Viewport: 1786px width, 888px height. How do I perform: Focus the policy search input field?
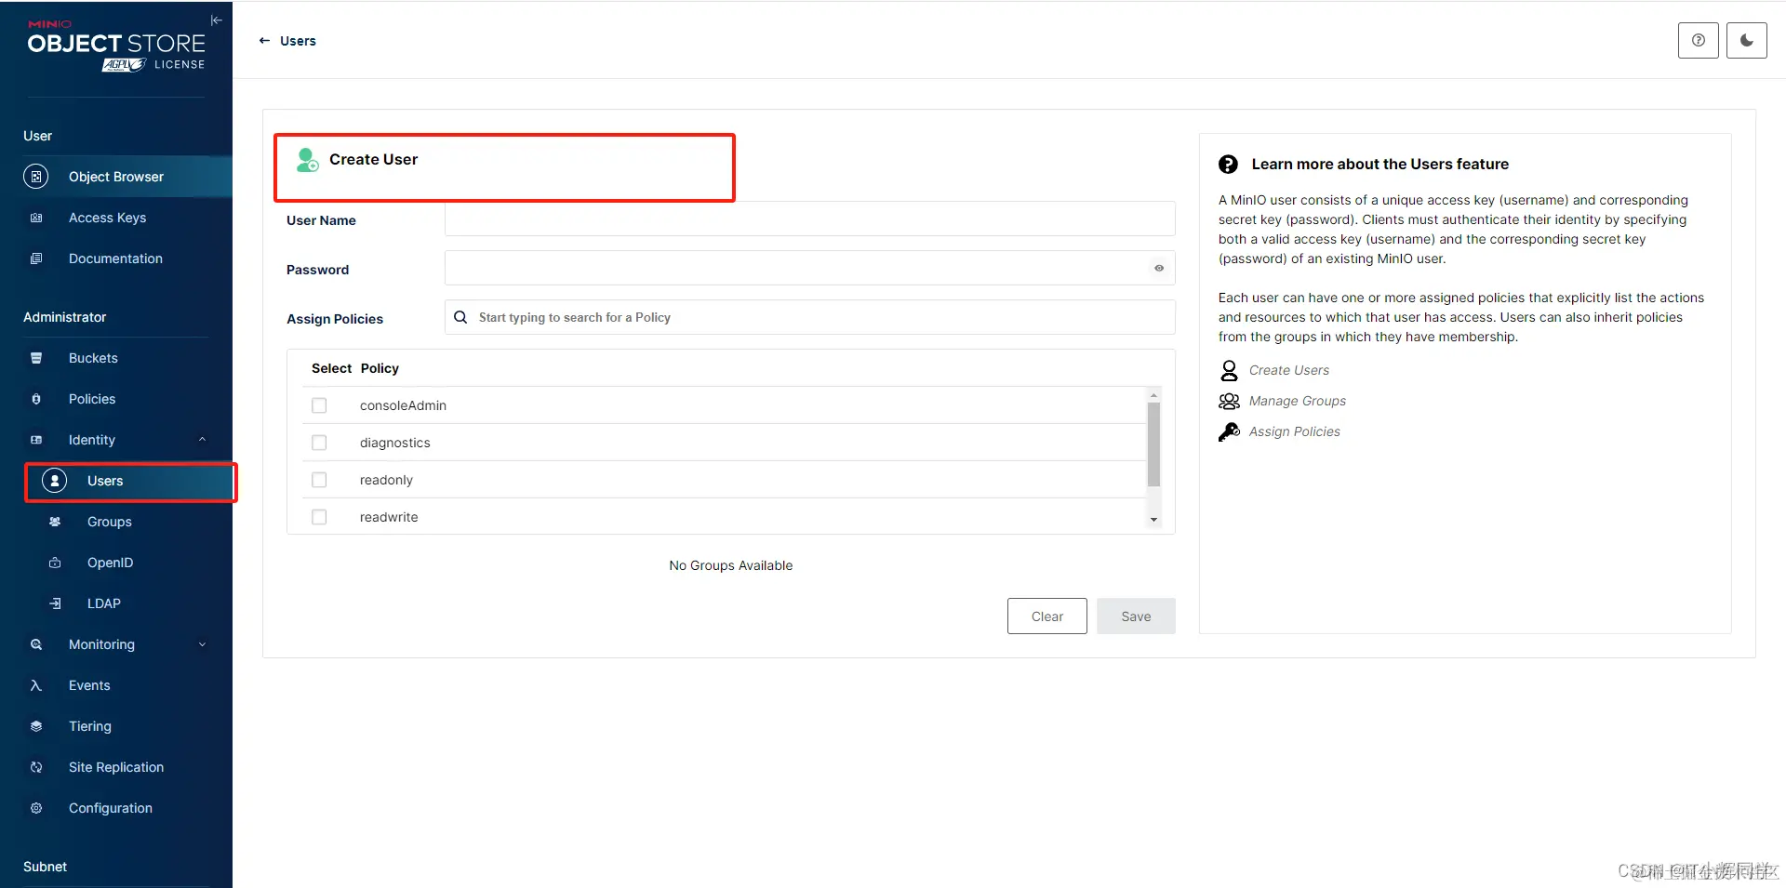(809, 317)
